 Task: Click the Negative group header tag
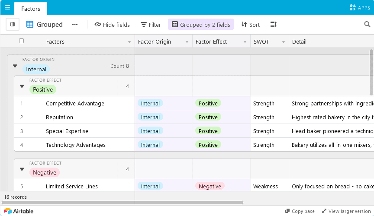pos(44,172)
